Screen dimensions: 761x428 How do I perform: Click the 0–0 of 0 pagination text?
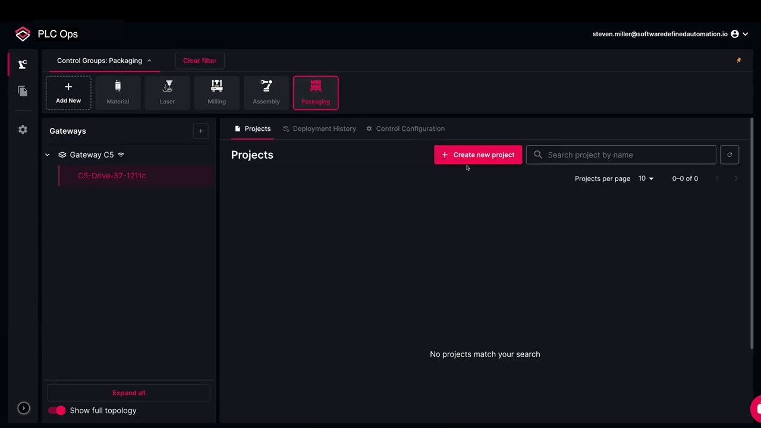685,178
